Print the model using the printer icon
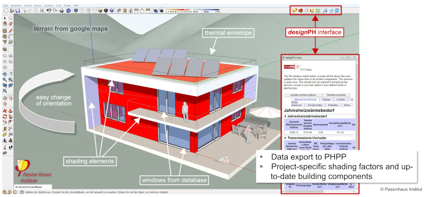425x197 pixels. [x=61, y=11]
